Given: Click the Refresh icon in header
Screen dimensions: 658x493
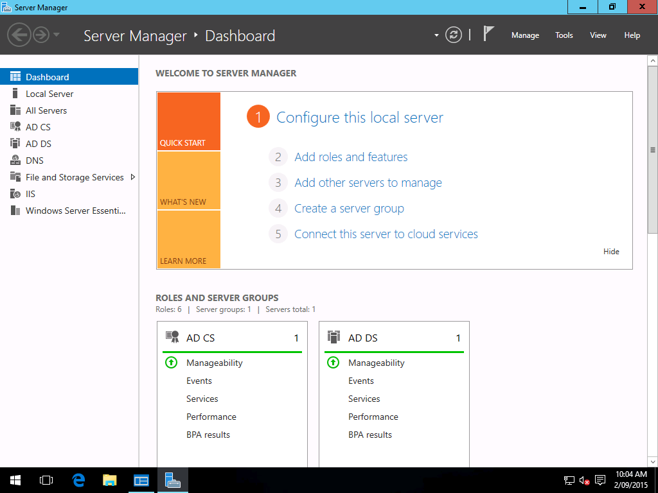Looking at the screenshot, I should coord(454,35).
